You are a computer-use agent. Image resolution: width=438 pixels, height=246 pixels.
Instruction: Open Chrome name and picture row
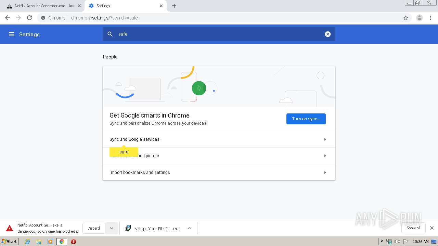pos(219,156)
